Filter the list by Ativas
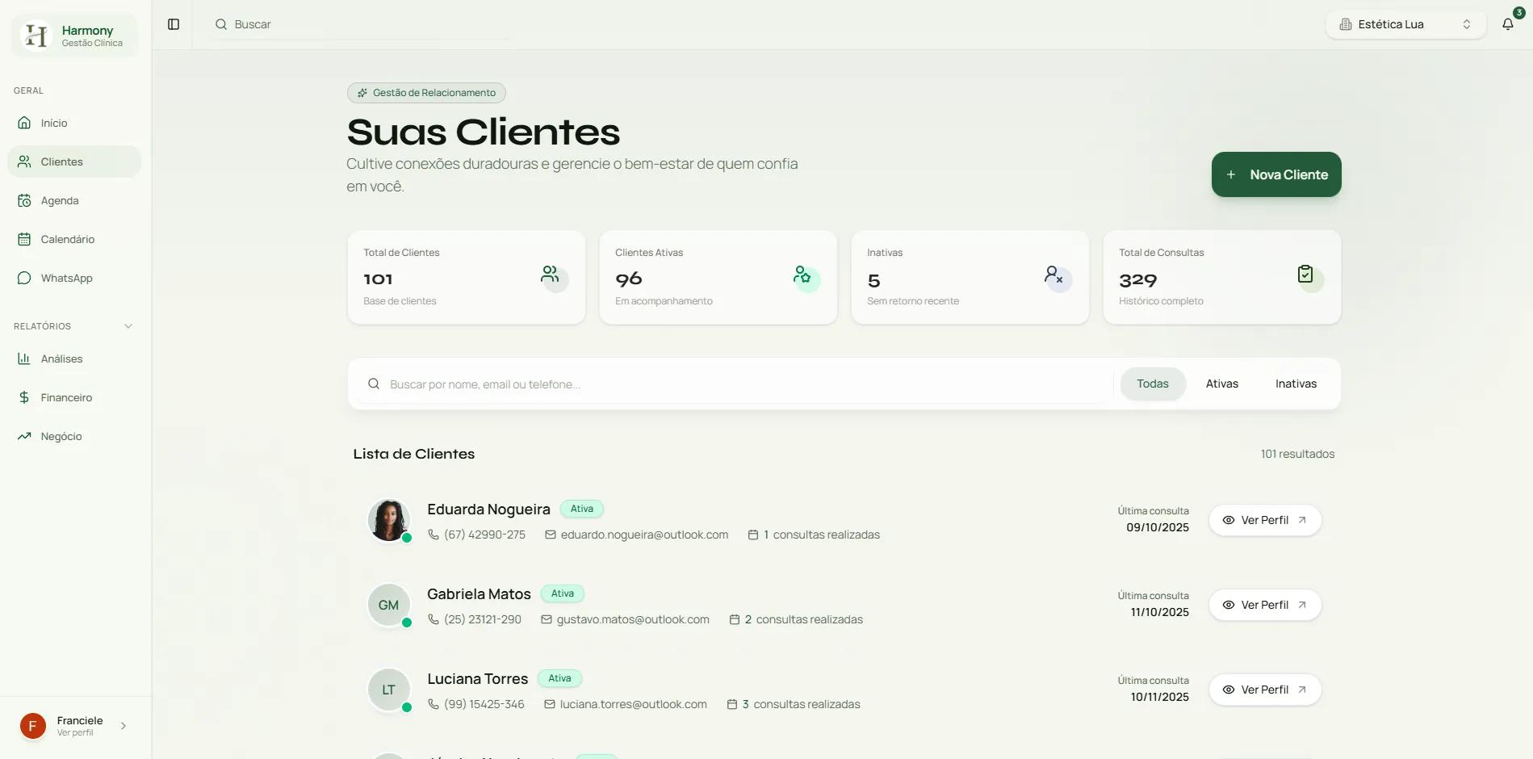Screen dimensions: 1533x759 point(1221,384)
